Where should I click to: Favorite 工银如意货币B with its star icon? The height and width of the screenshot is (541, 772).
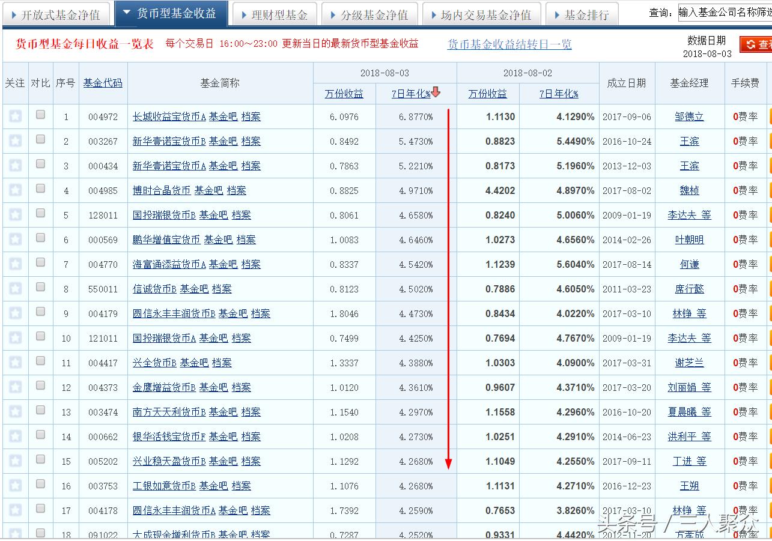[x=15, y=486]
